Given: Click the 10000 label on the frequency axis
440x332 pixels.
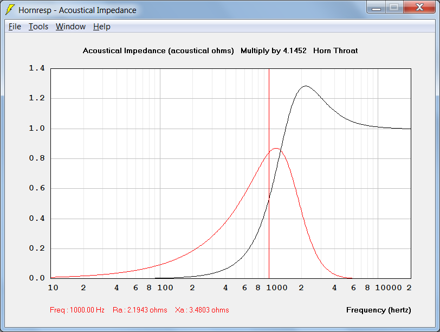Looking at the screenshot, I should pyautogui.click(x=389, y=288).
